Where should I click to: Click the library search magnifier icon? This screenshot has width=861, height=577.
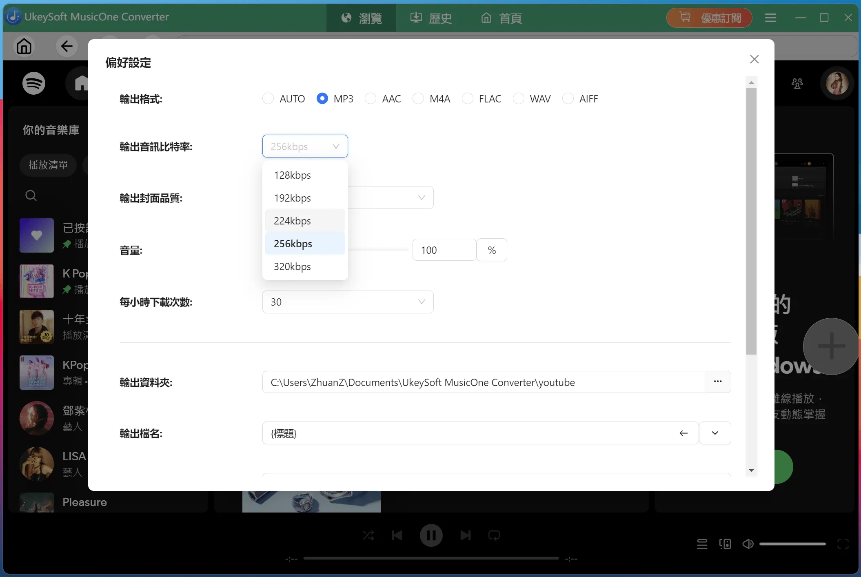pos(31,195)
